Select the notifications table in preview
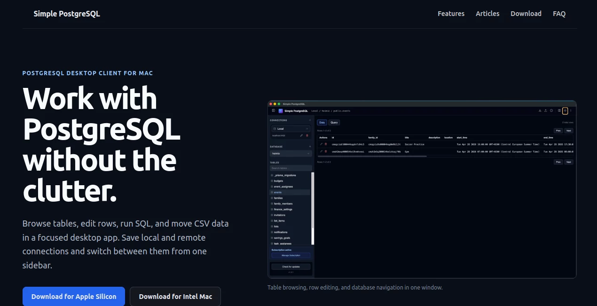 click(290, 232)
